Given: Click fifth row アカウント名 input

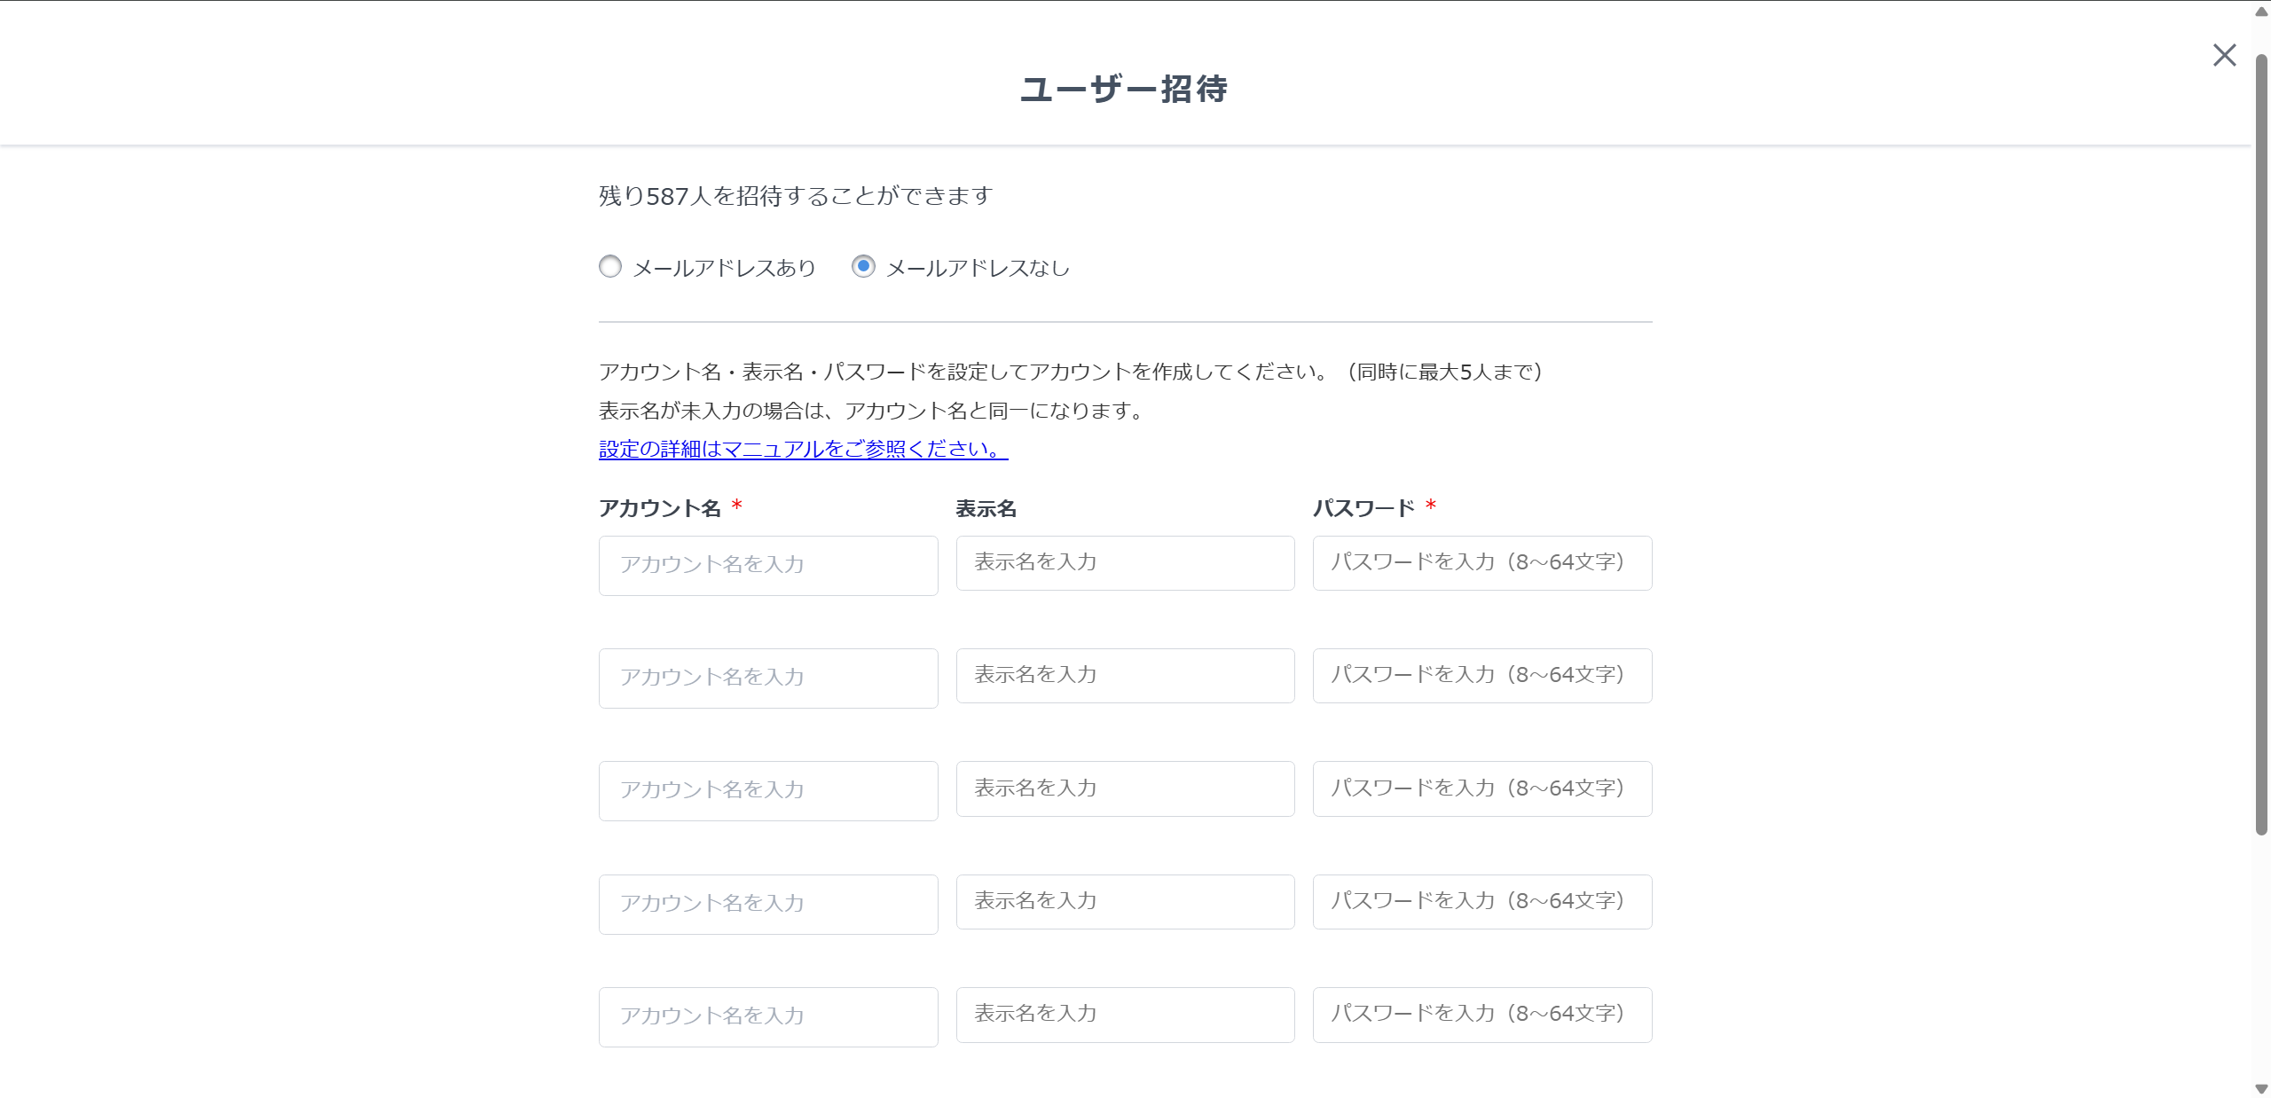Looking at the screenshot, I should click(x=768, y=1016).
